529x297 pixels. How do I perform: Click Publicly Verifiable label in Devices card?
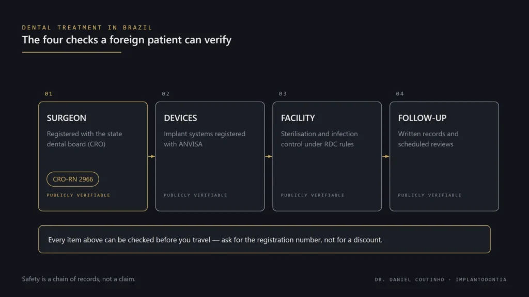click(x=195, y=195)
